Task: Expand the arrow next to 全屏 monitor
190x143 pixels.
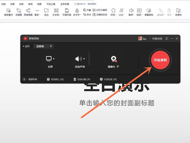Action: tap(54, 59)
